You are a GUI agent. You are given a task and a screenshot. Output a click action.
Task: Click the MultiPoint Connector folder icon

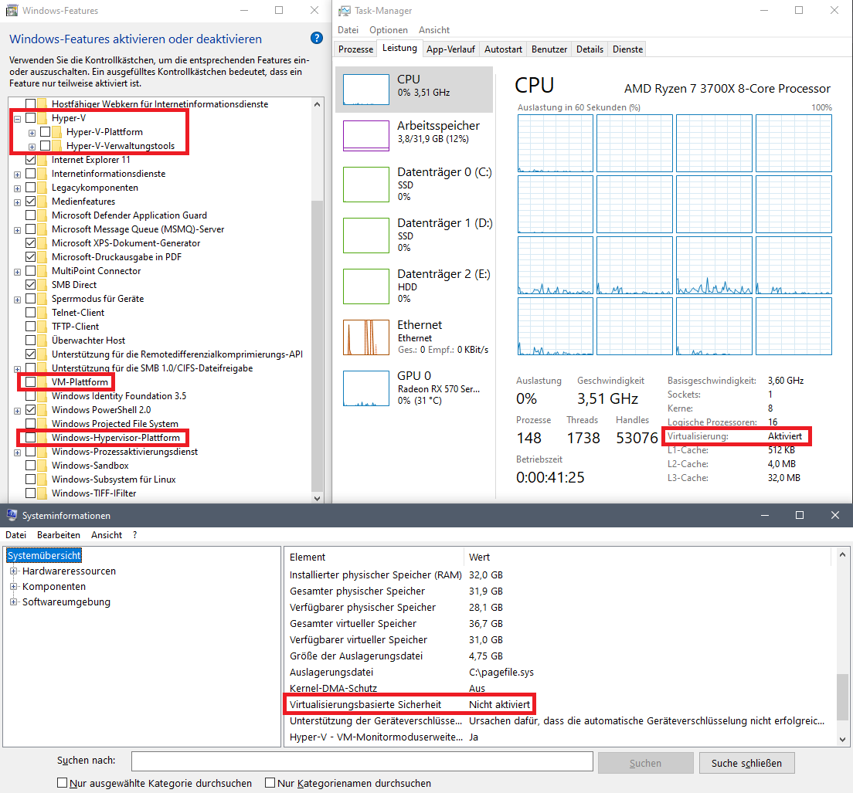tap(42, 271)
